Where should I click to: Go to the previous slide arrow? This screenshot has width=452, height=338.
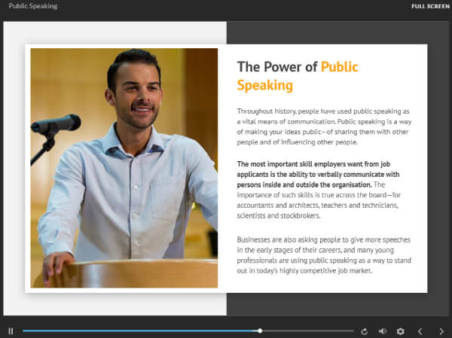[420, 331]
